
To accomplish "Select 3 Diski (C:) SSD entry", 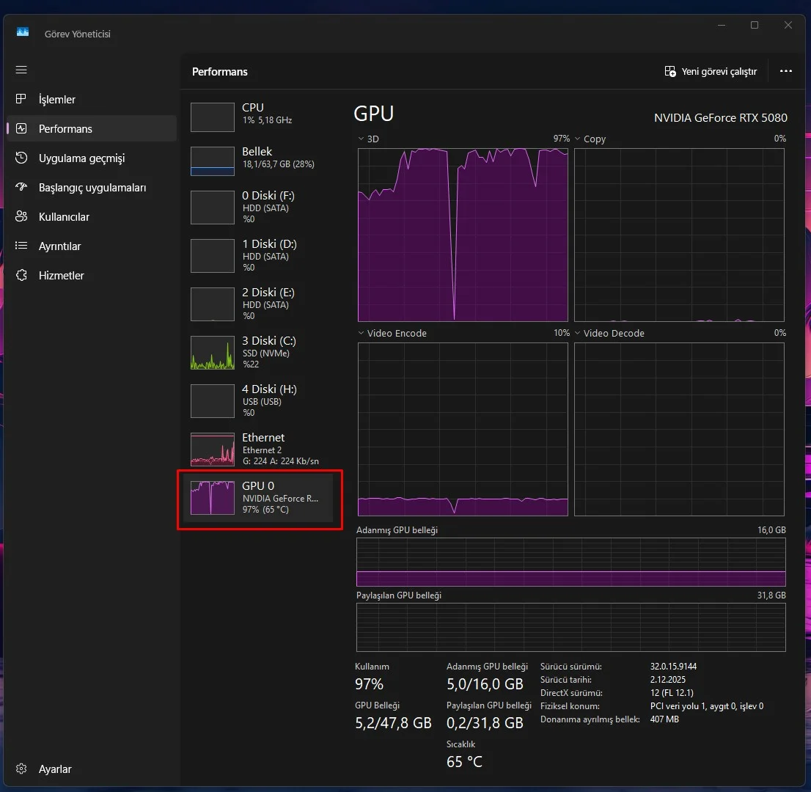I will click(258, 353).
